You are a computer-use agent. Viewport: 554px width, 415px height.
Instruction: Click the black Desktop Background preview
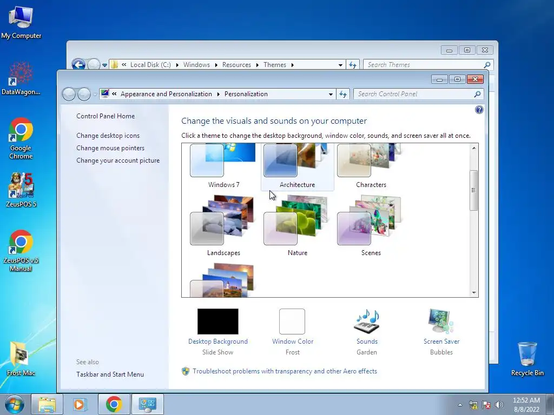click(217, 322)
